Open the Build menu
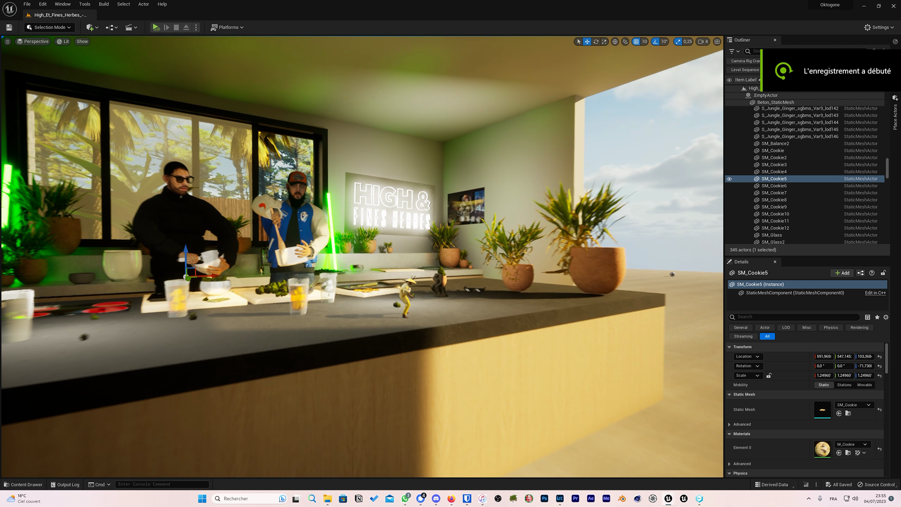This screenshot has width=901, height=507. 104,4
